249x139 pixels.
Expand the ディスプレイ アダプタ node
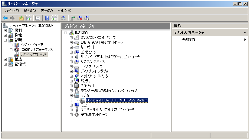(71, 71)
